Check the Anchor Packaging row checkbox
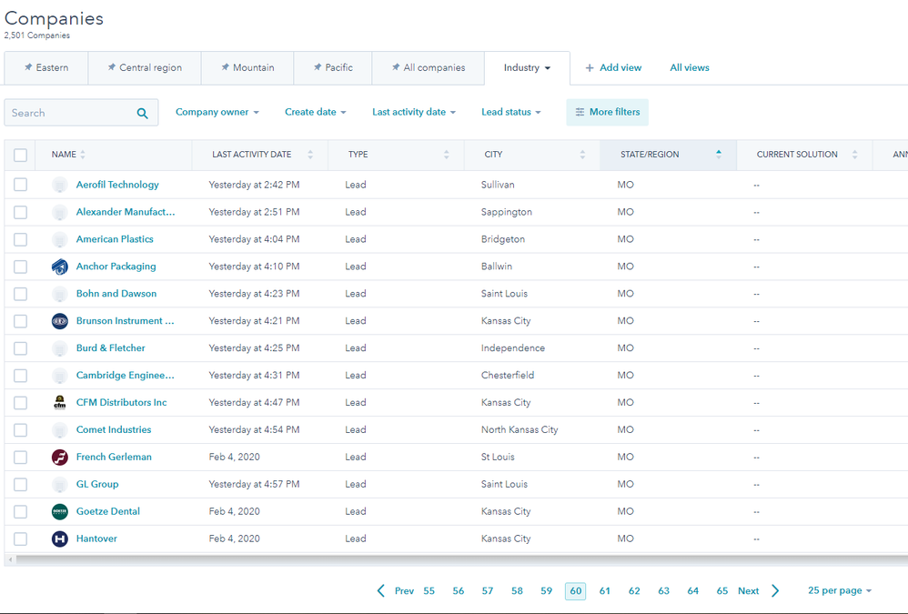Viewport: 908px width, 614px height. tap(20, 267)
